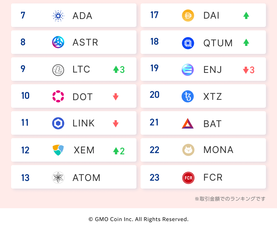Click the rank number 13 for ATOM

click(x=25, y=178)
